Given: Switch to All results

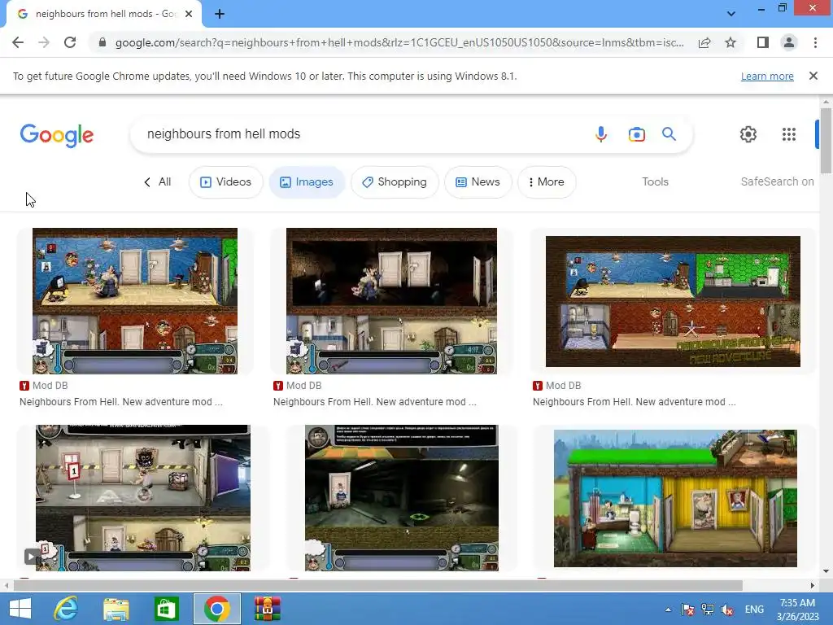Looking at the screenshot, I should 157,181.
